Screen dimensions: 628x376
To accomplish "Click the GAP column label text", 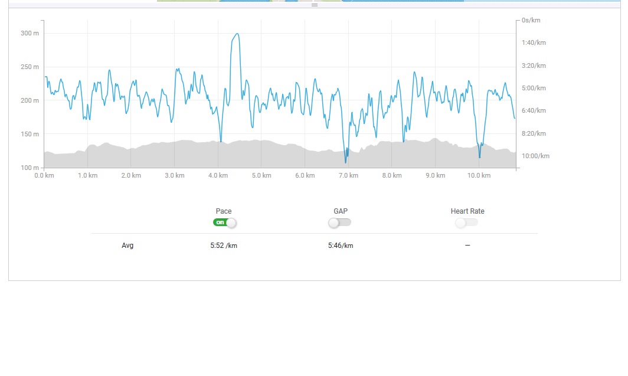I will [x=341, y=211].
